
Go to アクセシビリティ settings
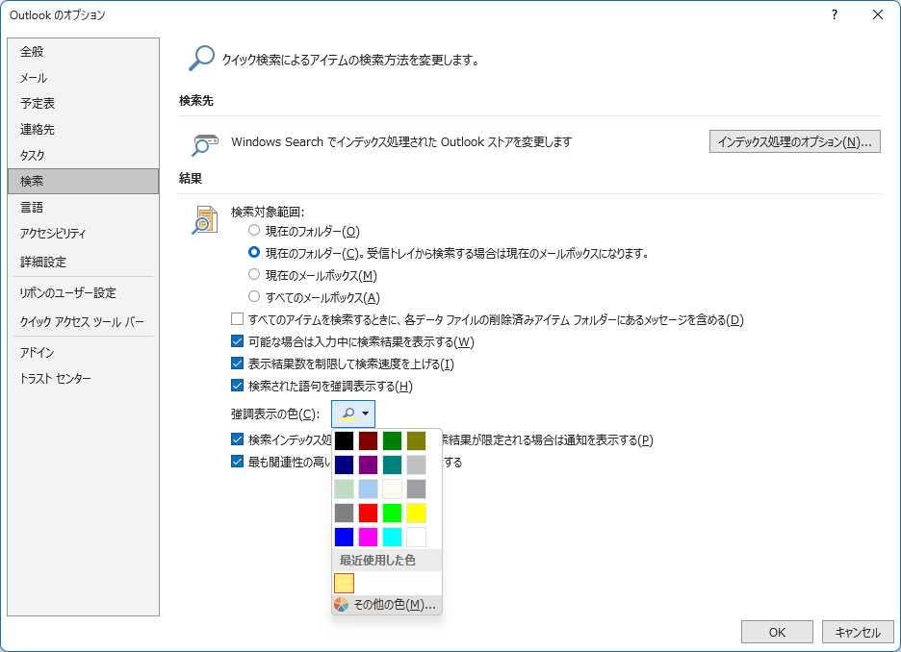coord(84,233)
